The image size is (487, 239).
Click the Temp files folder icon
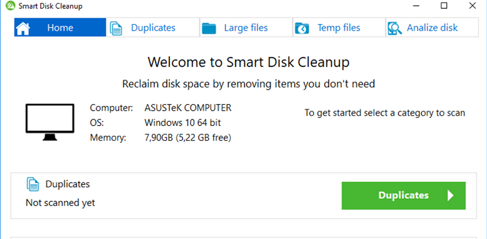(x=302, y=28)
